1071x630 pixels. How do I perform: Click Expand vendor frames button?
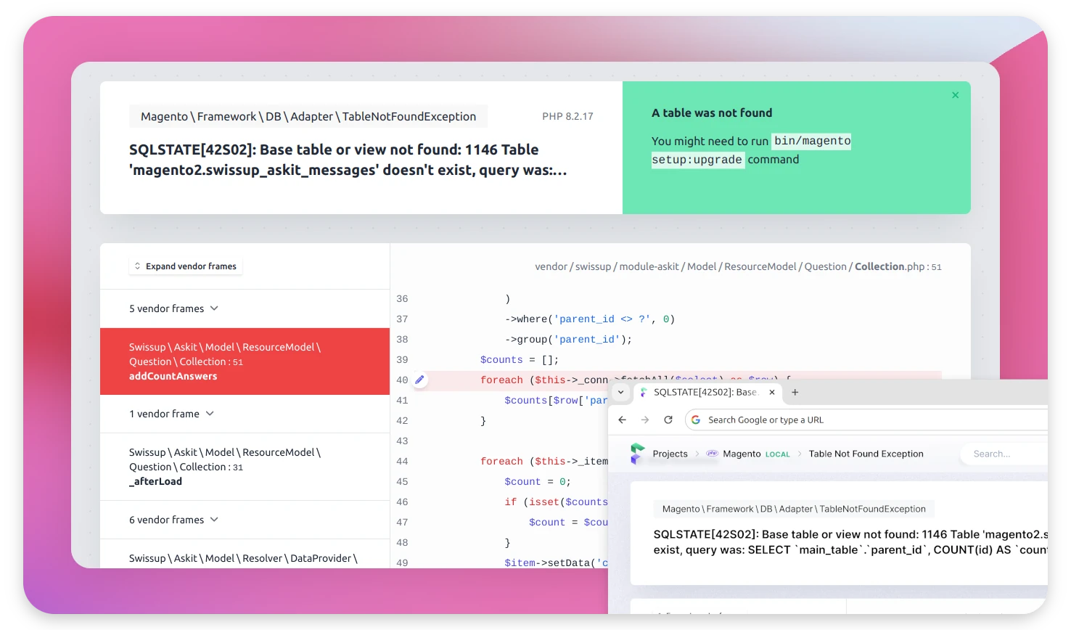point(186,266)
